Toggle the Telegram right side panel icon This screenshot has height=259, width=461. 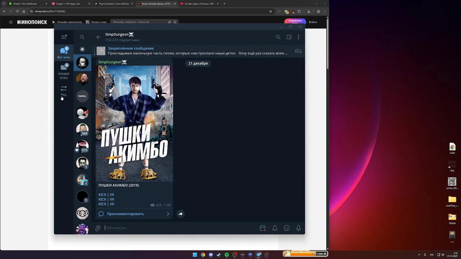(289, 37)
